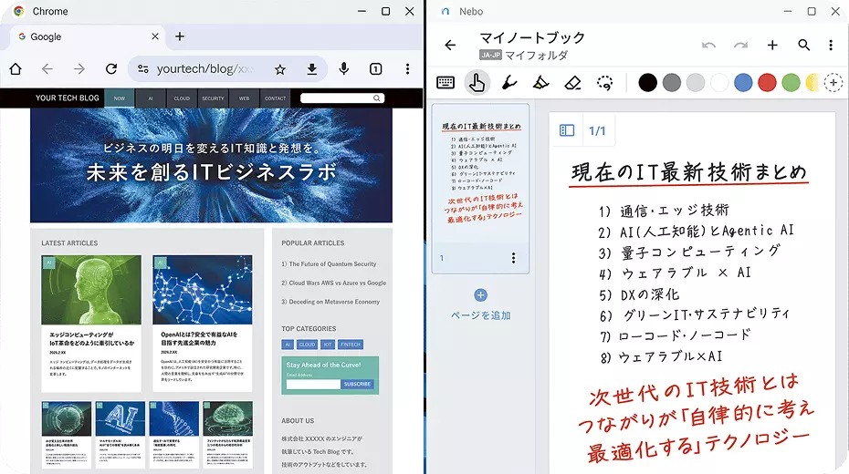
Task: Open AI menu in blog navigation
Action: pos(151,98)
